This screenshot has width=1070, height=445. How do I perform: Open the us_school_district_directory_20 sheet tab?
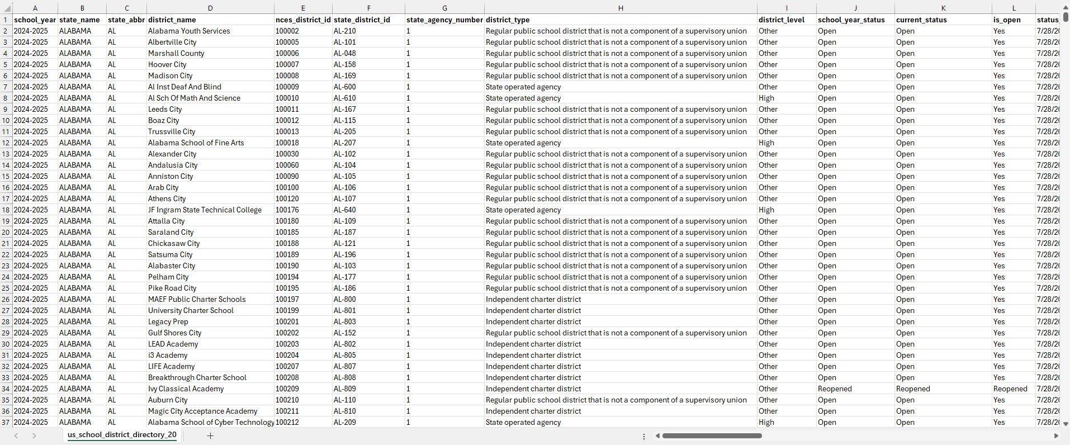(121, 435)
